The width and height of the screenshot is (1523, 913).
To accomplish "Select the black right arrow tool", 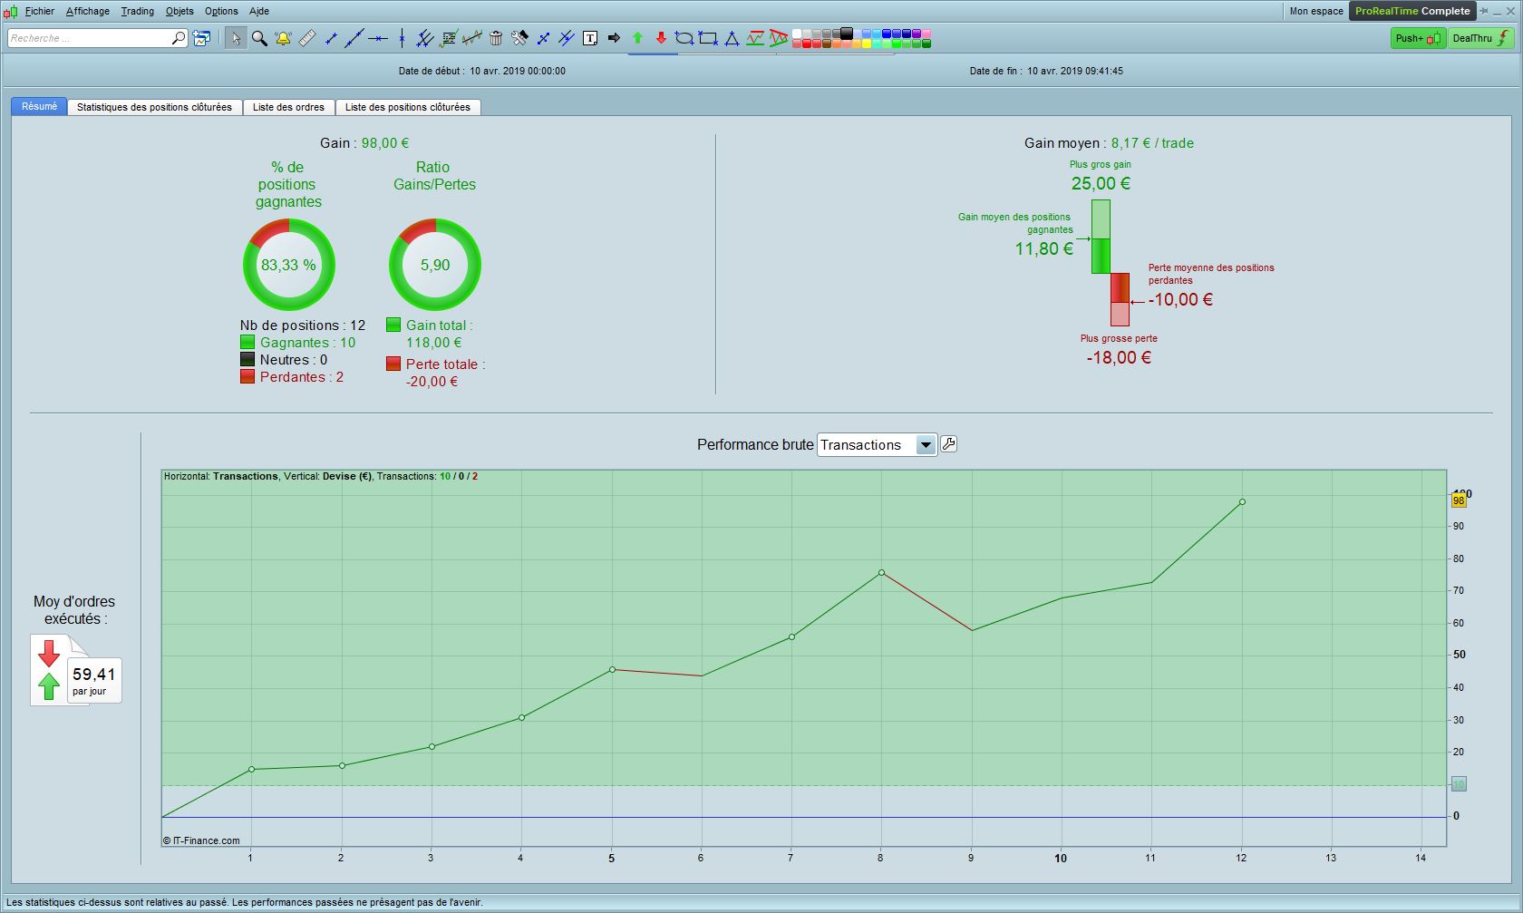I will (x=614, y=38).
